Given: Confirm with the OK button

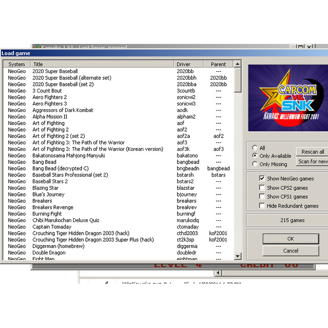Looking at the screenshot, I should 291,239.
